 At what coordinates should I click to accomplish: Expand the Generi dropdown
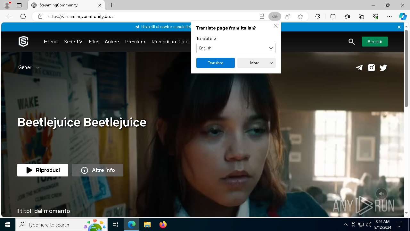29,67
